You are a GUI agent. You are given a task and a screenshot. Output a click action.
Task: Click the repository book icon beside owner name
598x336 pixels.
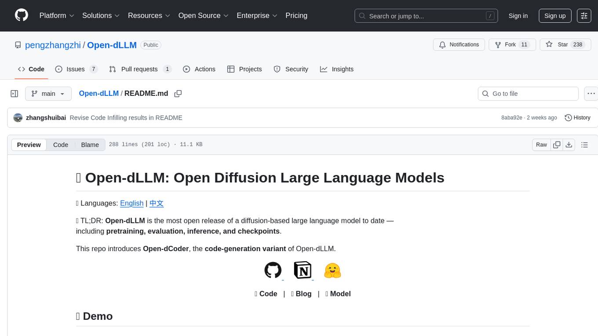18,45
